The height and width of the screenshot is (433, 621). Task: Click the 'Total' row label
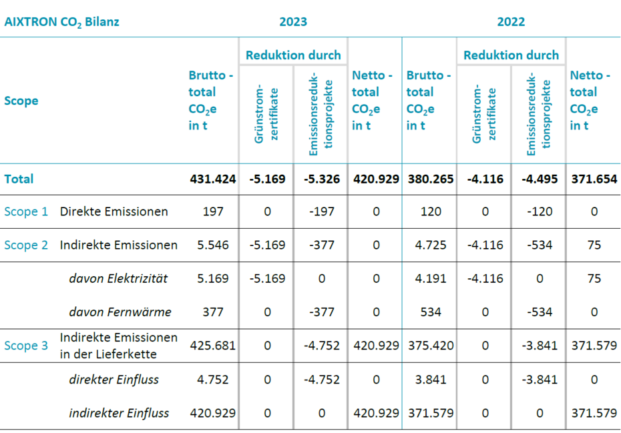pos(19,179)
